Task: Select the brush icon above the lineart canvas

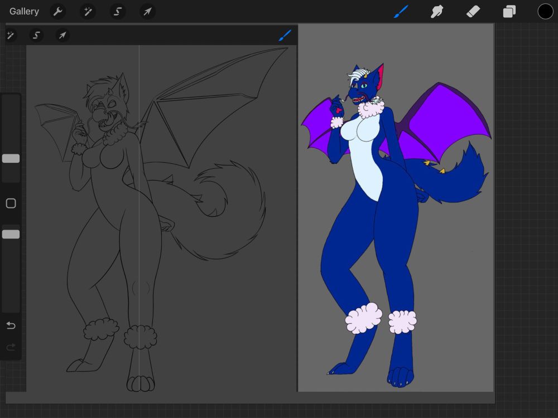Action: 285,35
